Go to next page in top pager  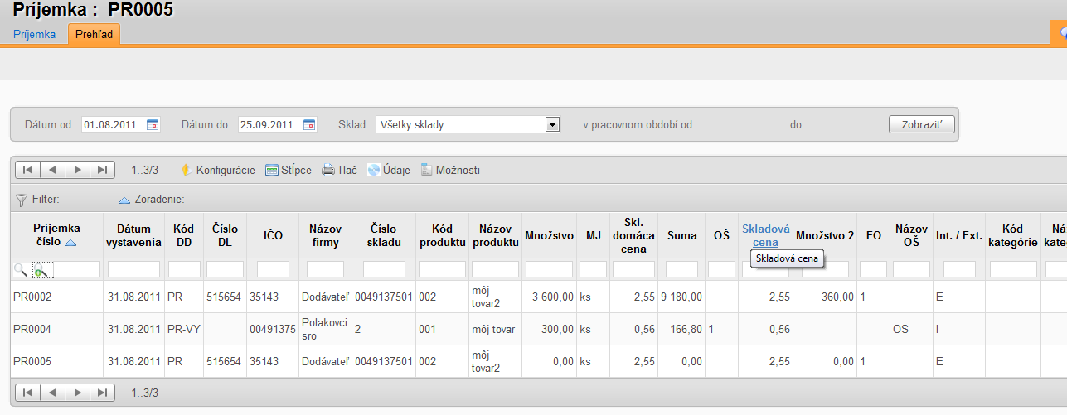tap(77, 170)
